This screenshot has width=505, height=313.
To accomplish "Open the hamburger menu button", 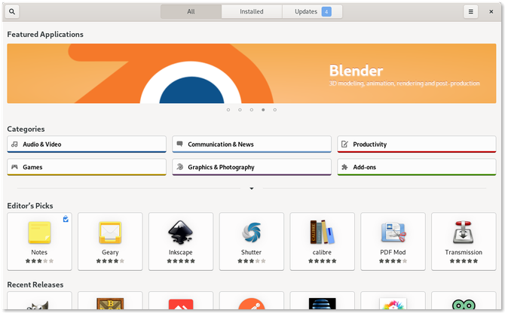I will tap(470, 11).
